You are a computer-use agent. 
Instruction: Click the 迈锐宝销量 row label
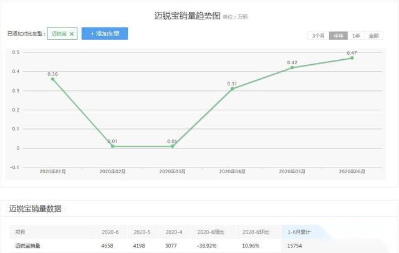click(x=27, y=246)
